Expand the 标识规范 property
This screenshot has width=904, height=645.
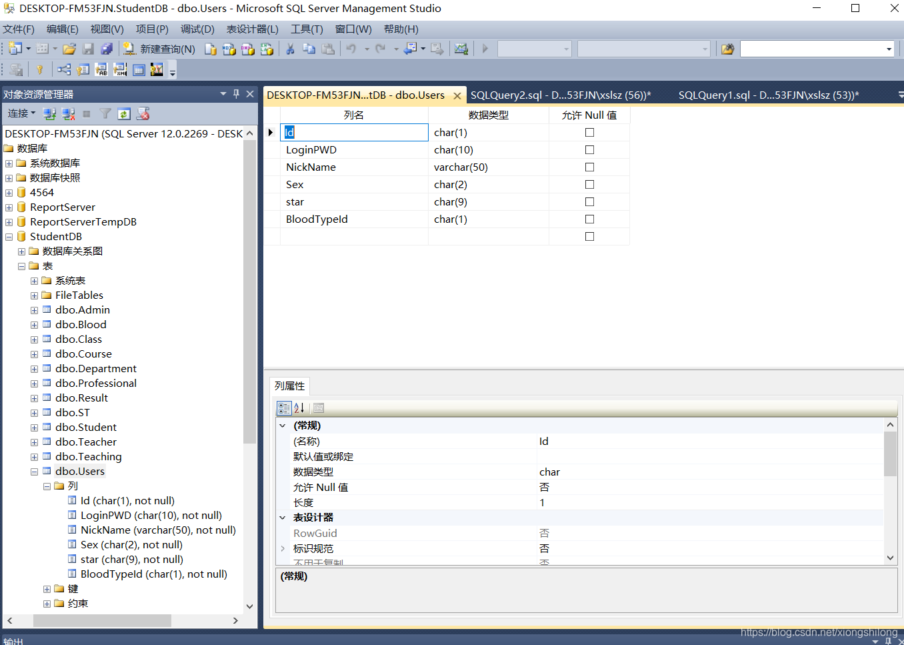tap(283, 548)
